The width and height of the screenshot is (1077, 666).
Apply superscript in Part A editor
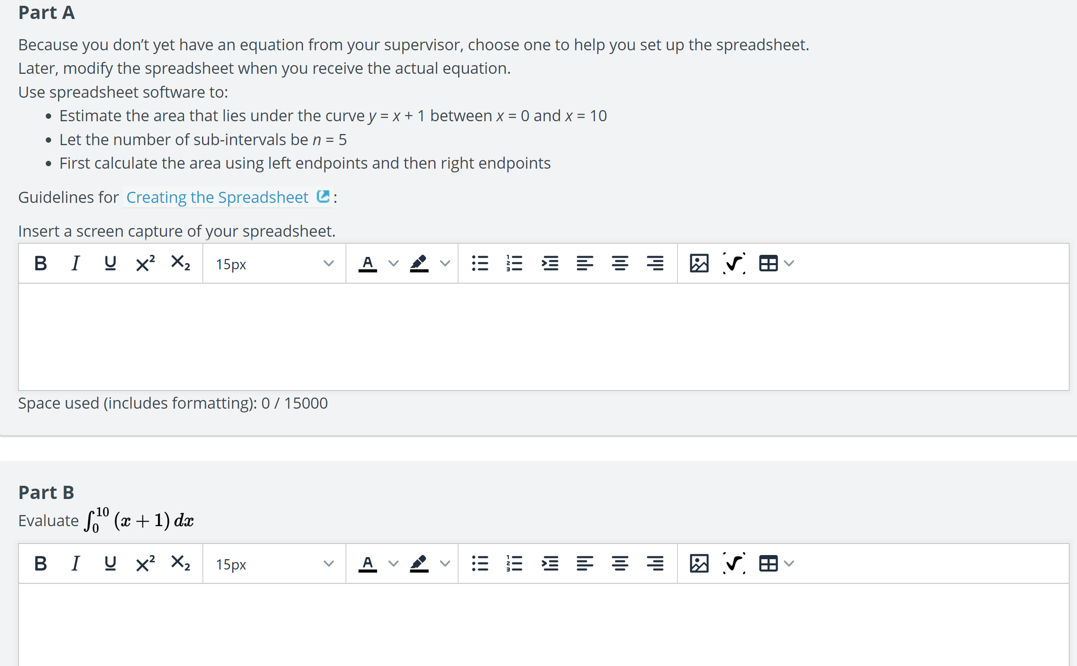pos(145,264)
